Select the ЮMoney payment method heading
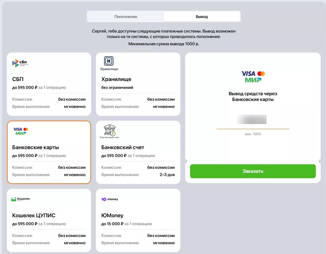This screenshot has height=254, width=326. [x=112, y=216]
